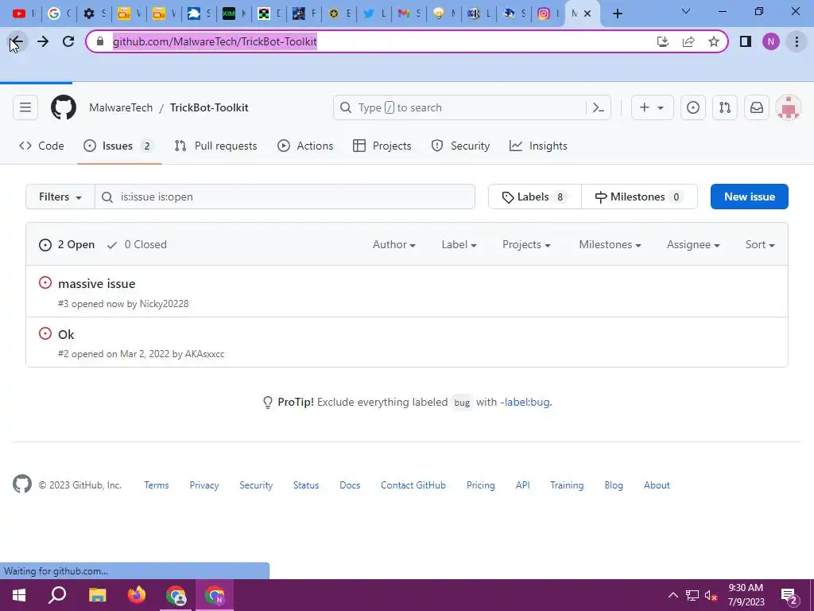Open Windows taskbar search
814x611 pixels.
tap(57, 595)
